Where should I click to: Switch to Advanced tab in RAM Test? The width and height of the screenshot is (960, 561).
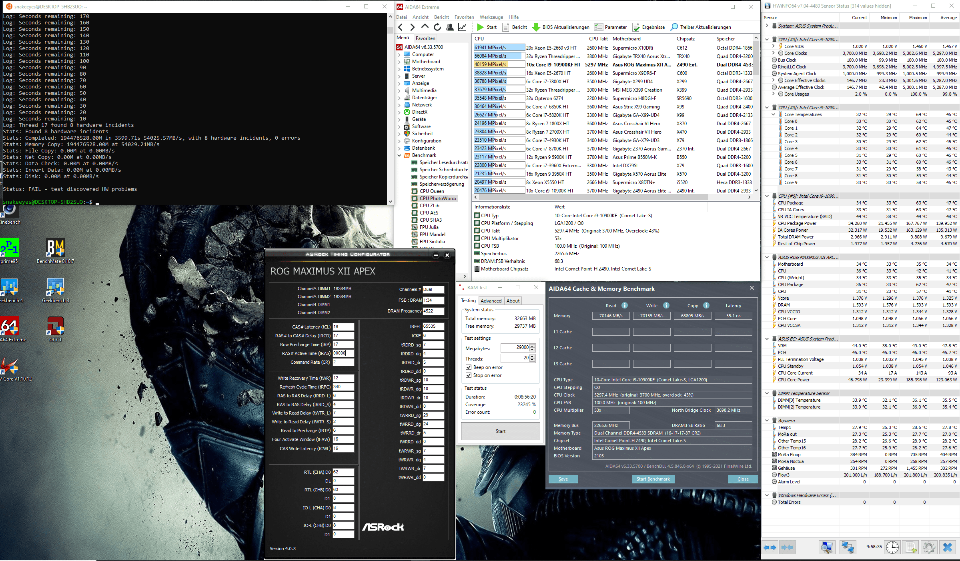(491, 301)
